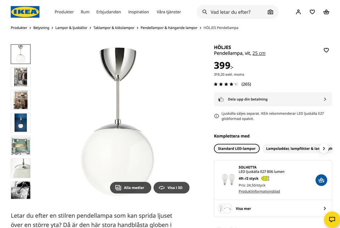Open the chat bubble in the corner

click(x=331, y=220)
